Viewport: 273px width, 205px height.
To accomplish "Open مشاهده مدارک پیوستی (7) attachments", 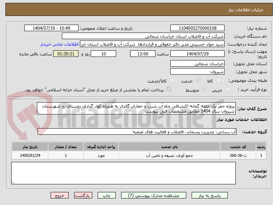I will tap(154, 196).
